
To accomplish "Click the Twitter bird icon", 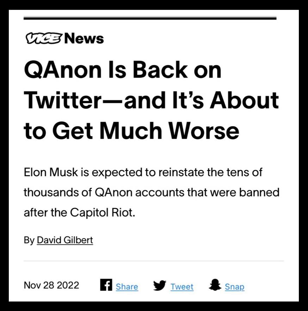I will point(160,286).
